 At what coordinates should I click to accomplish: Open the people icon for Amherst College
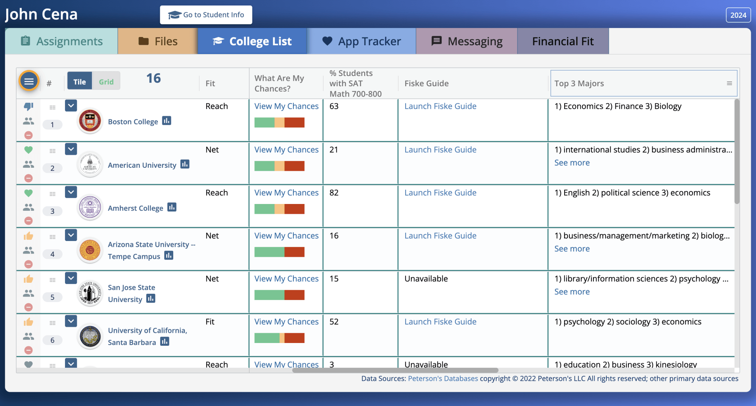click(x=28, y=207)
